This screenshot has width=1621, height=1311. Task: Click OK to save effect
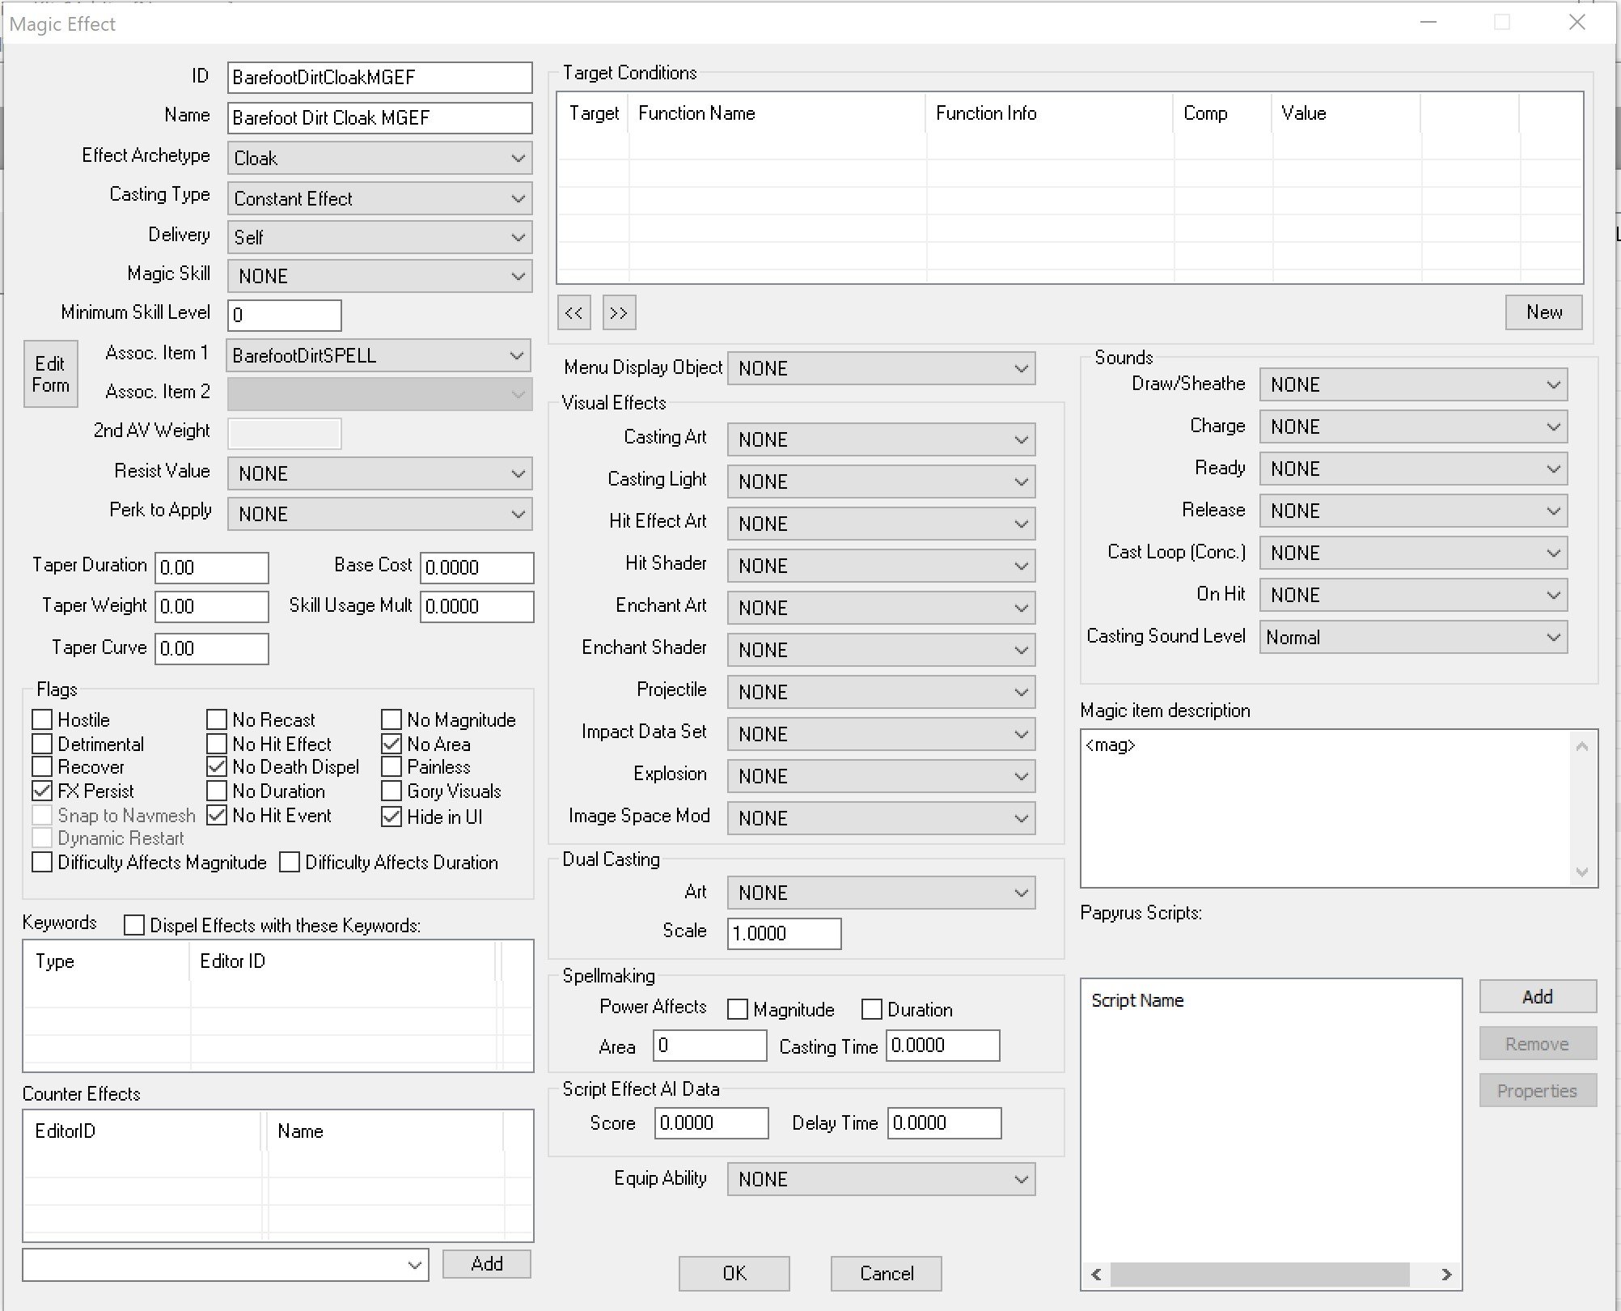pos(734,1274)
